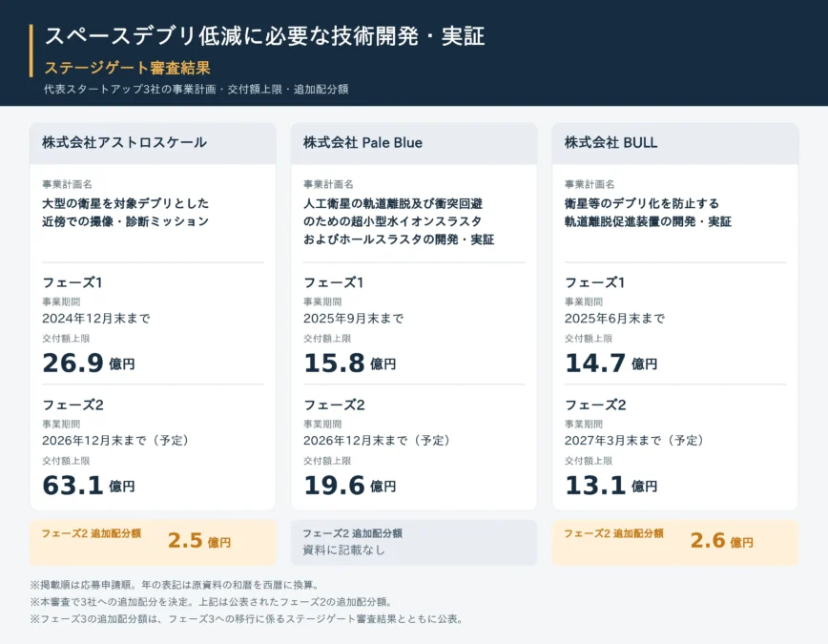Screen dimensions: 828x644
Task: Click the amount 14.7 億円
Action: 611,363
